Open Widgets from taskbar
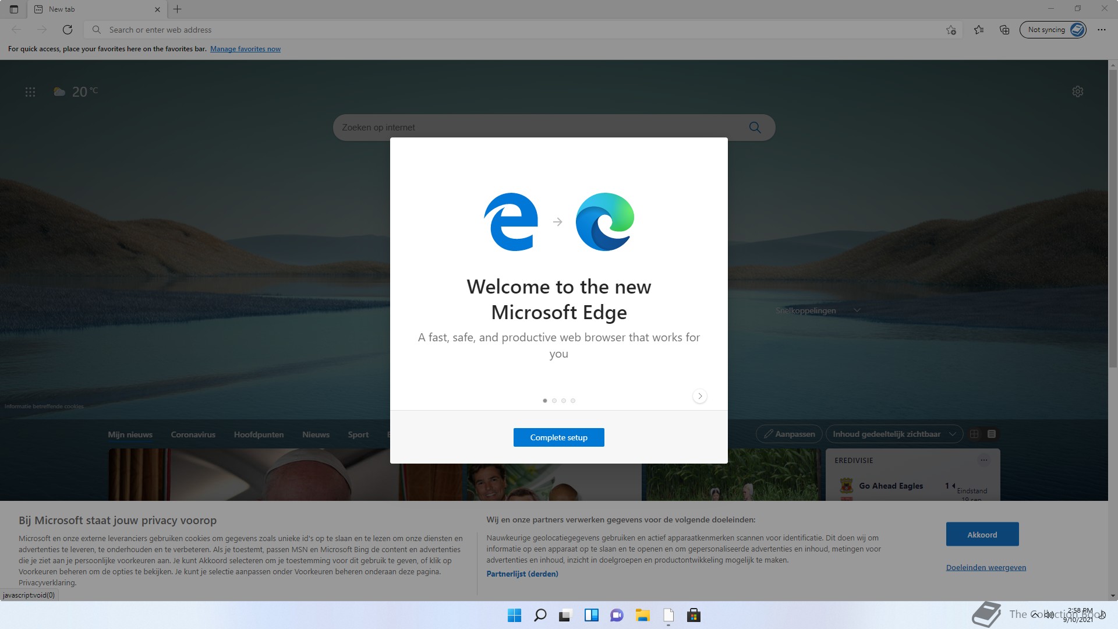The image size is (1118, 629). click(x=592, y=615)
